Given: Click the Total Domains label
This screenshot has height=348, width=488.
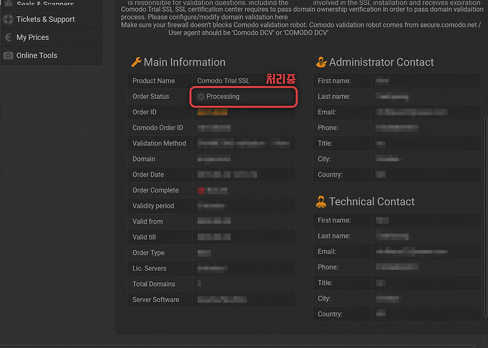Looking at the screenshot, I should 154,284.
